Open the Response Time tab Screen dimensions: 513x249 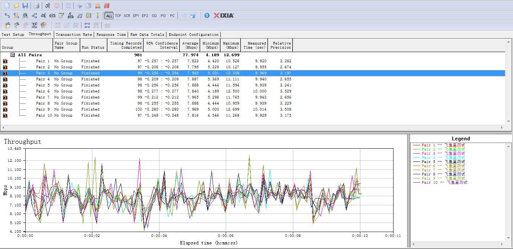(x=111, y=34)
